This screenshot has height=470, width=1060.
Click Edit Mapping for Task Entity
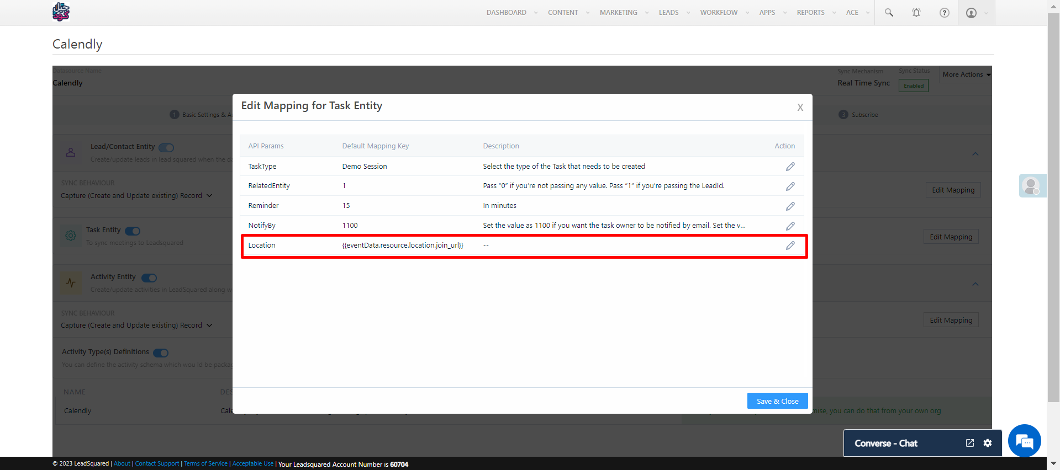pos(951,237)
